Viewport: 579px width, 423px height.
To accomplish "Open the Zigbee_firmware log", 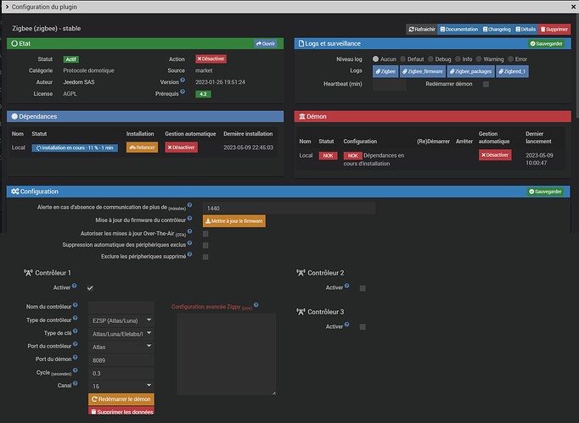I will click(x=423, y=71).
